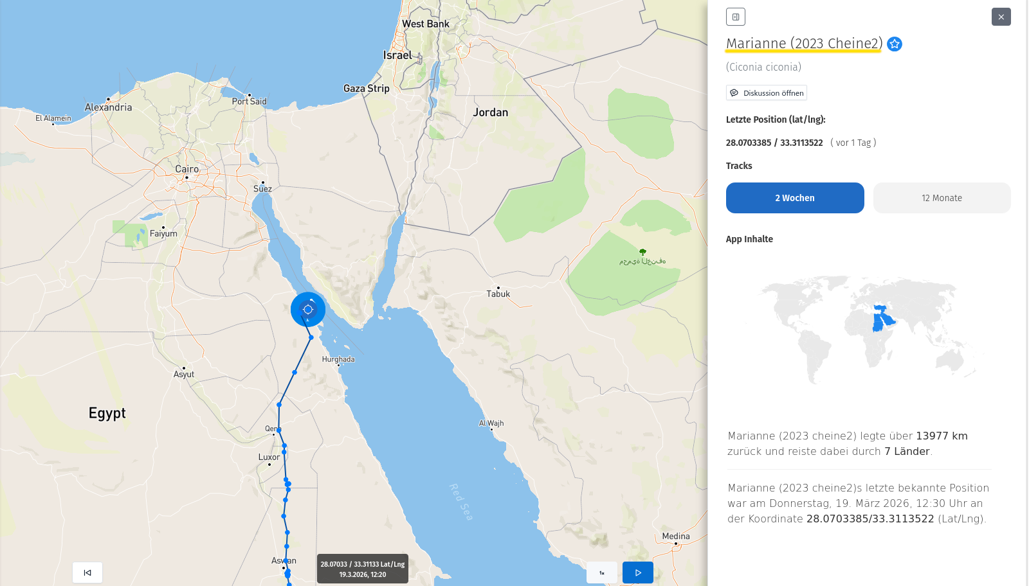Select the track point nearest Hurghada
Viewport: 1029px width, 586px height.
(x=311, y=337)
